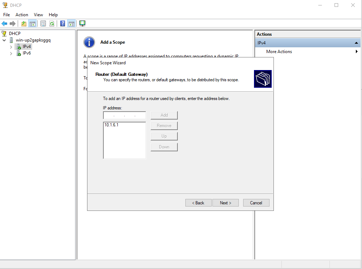Open the Action menu
362x269 pixels.
(x=22, y=15)
